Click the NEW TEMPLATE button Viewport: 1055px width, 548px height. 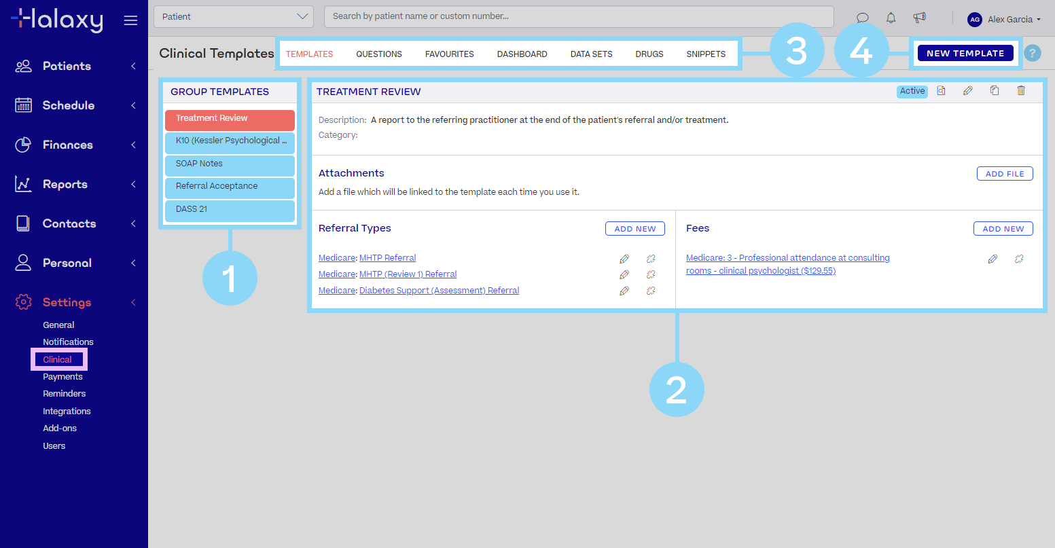point(965,52)
